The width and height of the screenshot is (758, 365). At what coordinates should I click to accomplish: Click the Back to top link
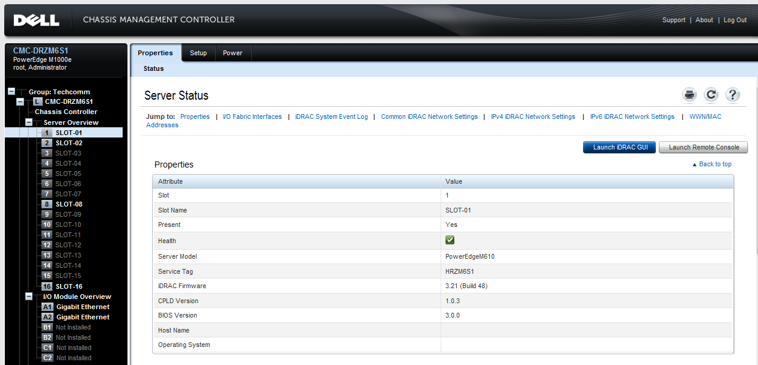(x=712, y=164)
